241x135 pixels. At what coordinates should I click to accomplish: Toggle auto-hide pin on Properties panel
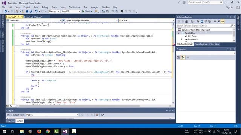click(231, 49)
